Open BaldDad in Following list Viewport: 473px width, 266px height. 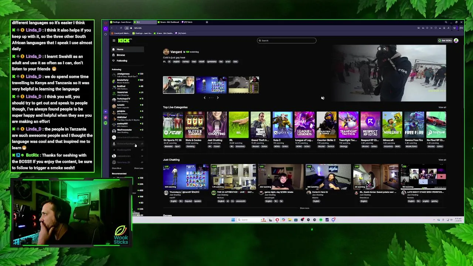(127, 87)
